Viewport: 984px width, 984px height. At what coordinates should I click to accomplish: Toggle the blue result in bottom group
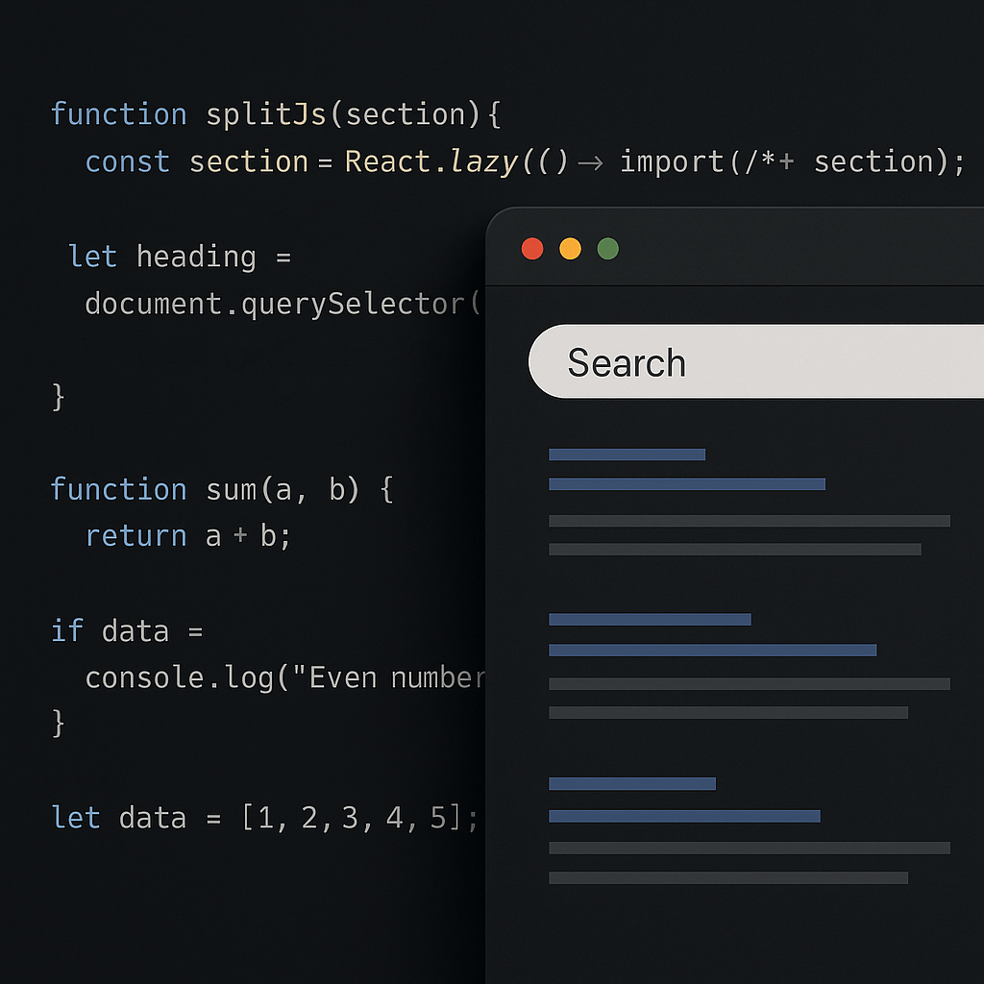(632, 783)
